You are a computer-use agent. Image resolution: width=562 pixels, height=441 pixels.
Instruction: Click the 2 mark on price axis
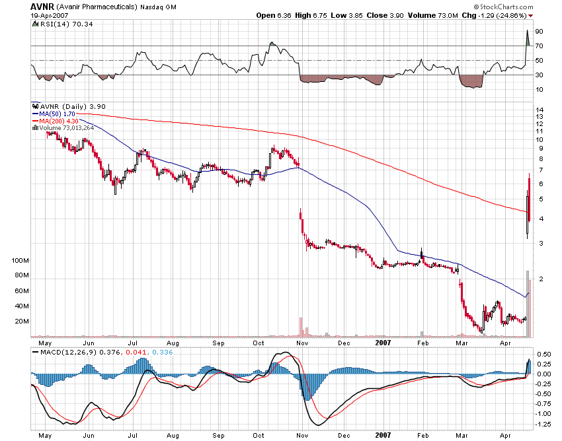click(541, 279)
